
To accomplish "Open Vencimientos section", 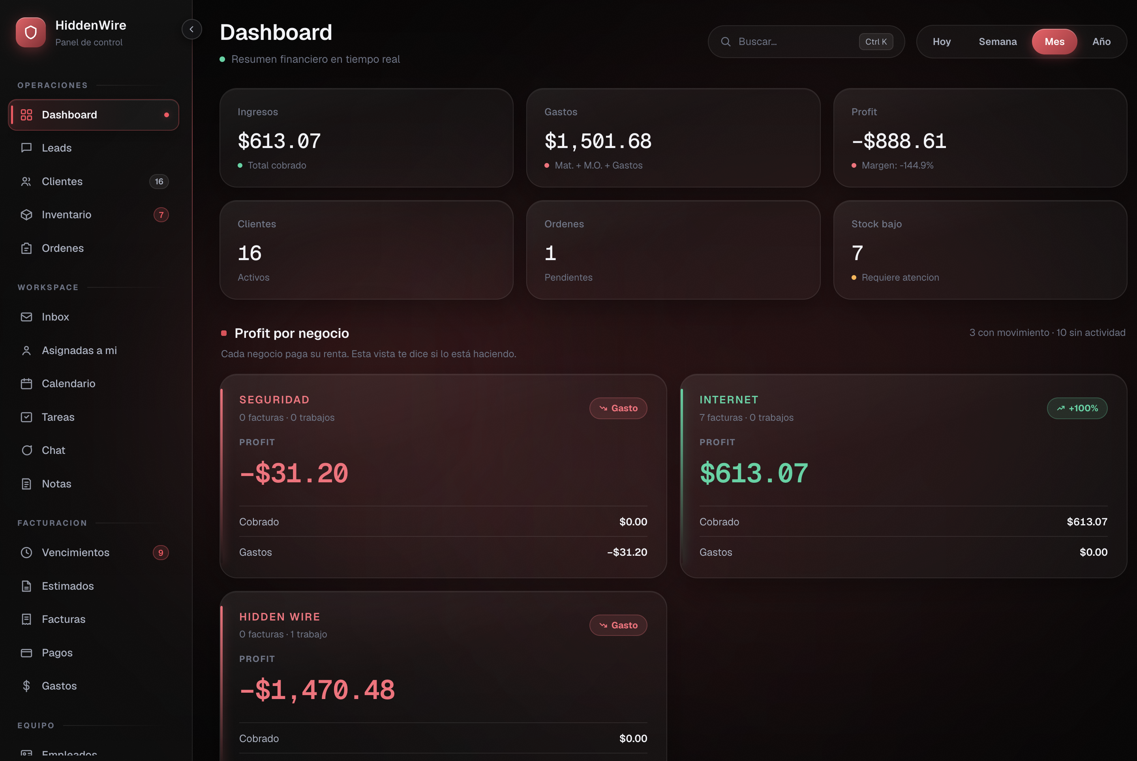I will tap(93, 552).
